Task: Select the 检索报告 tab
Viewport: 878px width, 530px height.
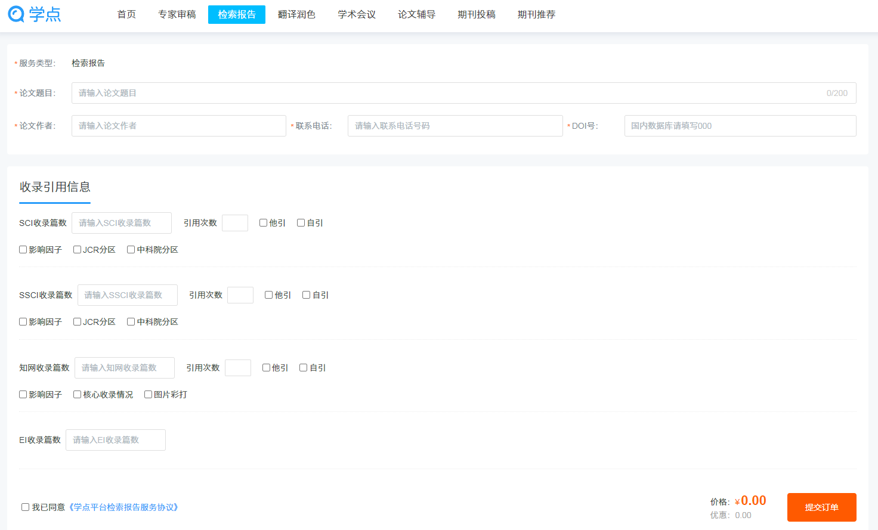Action: coord(237,14)
